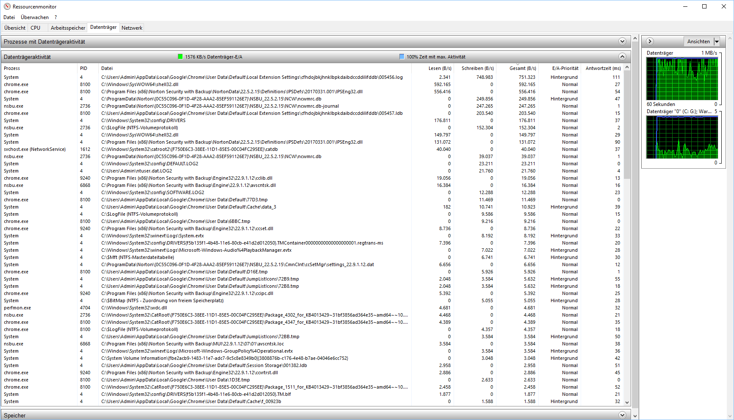Select the Package_4302_for_KB4013429 row
The image size is (734, 420).
313,315
